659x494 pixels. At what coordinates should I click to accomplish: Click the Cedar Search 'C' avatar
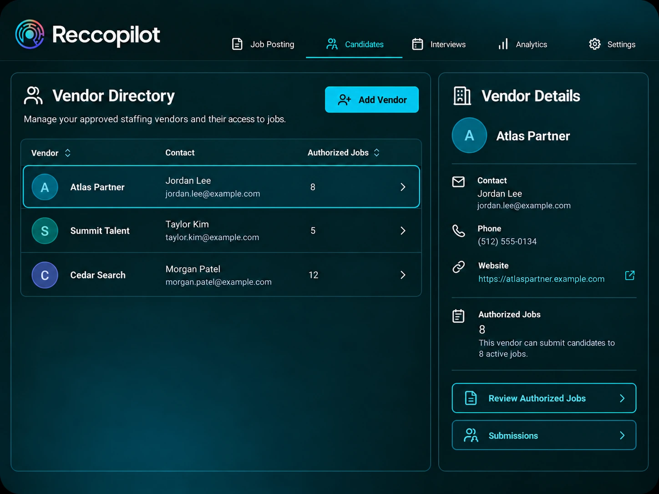pyautogui.click(x=45, y=275)
